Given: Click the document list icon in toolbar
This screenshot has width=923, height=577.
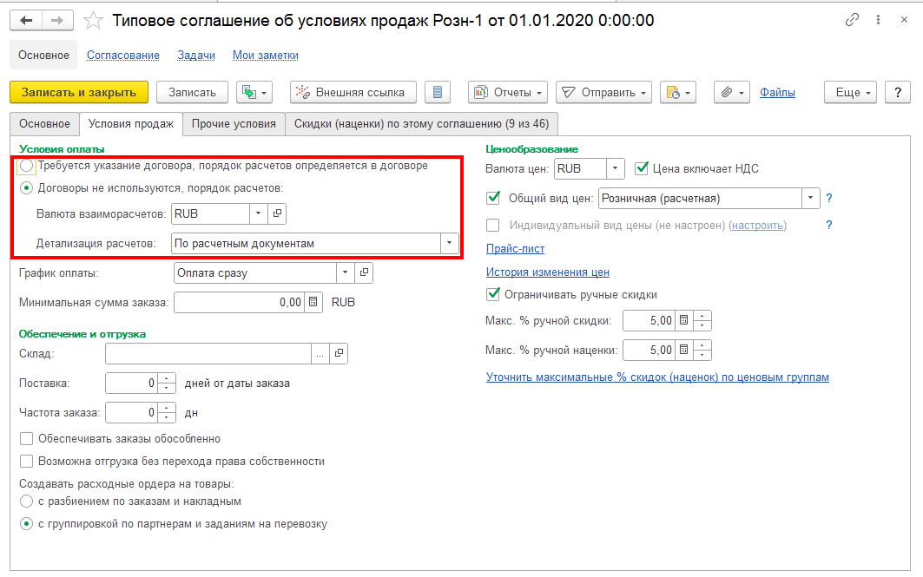Looking at the screenshot, I should tap(438, 92).
